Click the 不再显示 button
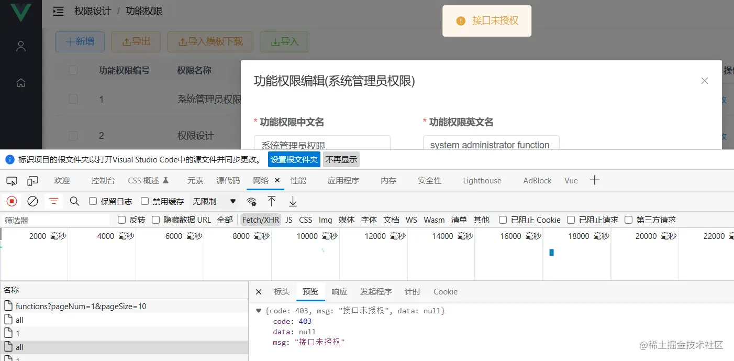The width and height of the screenshot is (734, 361). (x=341, y=160)
